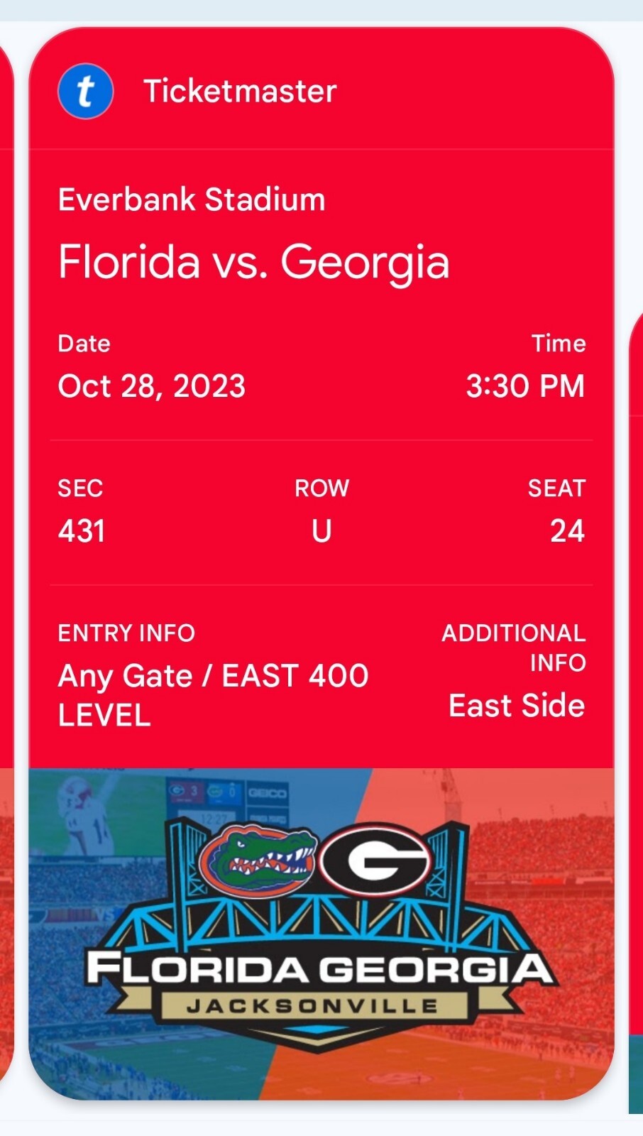The width and height of the screenshot is (643, 1136).
Task: Tap the Everbank Stadium heading
Action: point(192,200)
